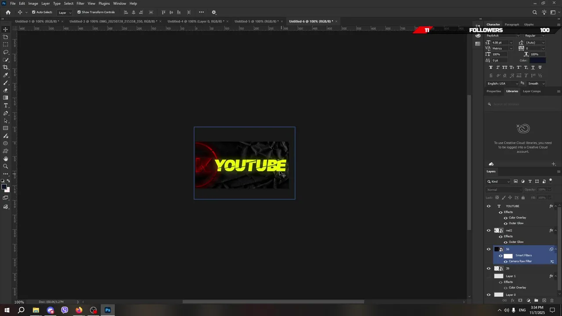Open the layer Kind filter dropdown
Viewport: 562px width, 316px height.
point(499,181)
